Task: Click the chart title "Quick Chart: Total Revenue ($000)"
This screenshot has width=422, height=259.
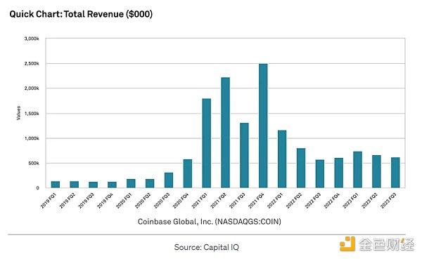Action: pos(81,14)
